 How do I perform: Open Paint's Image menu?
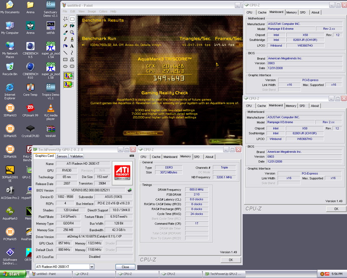point(92,11)
